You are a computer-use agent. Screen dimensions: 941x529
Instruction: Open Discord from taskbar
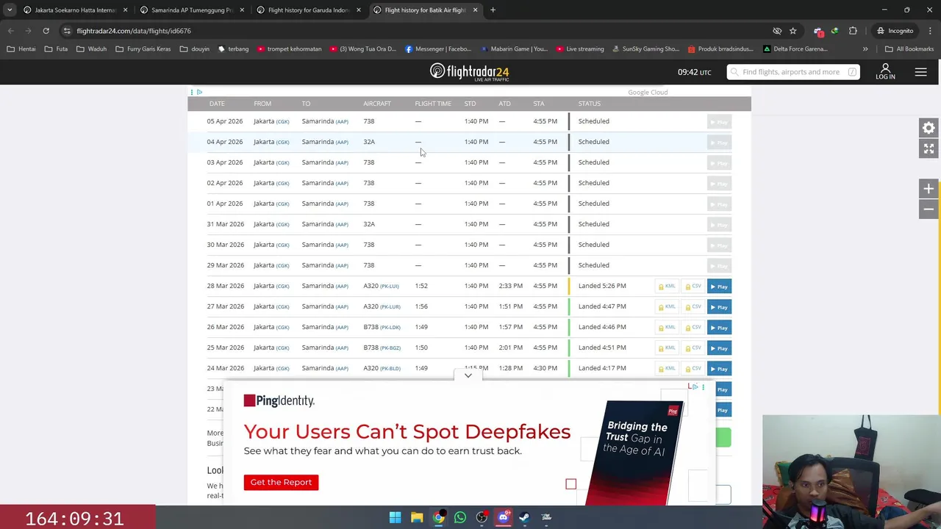[503, 517]
